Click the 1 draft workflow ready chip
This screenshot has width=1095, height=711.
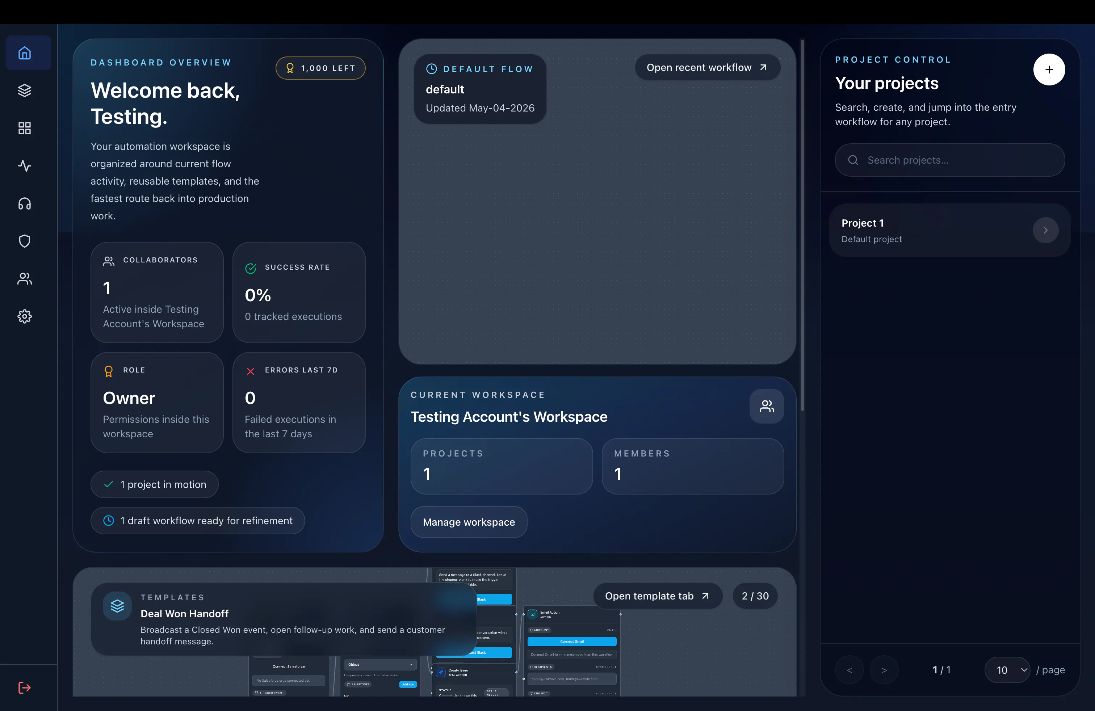coord(197,521)
